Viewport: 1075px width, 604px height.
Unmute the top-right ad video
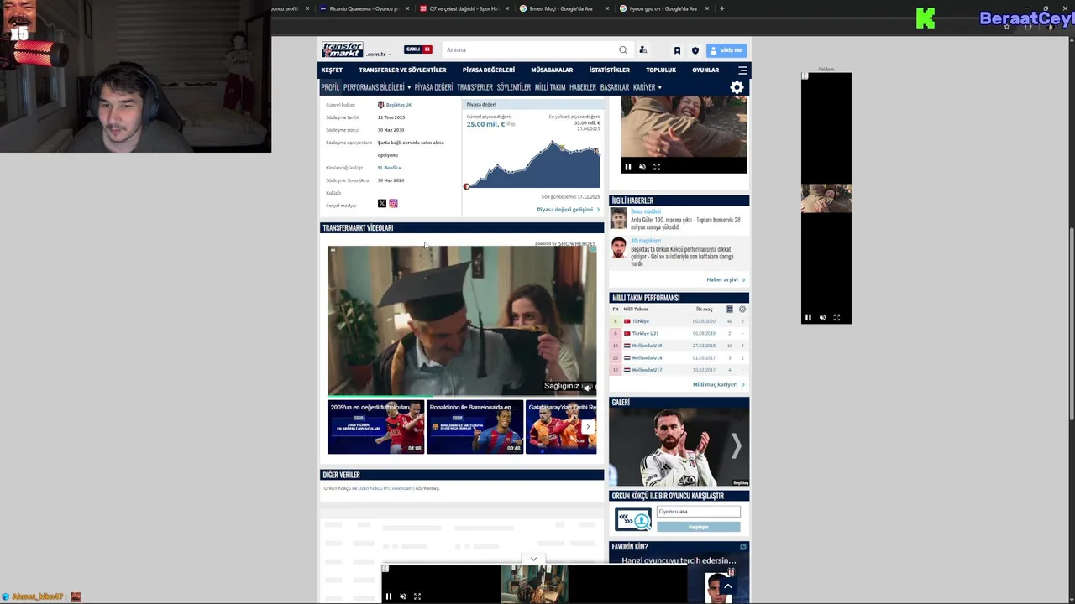tap(642, 167)
